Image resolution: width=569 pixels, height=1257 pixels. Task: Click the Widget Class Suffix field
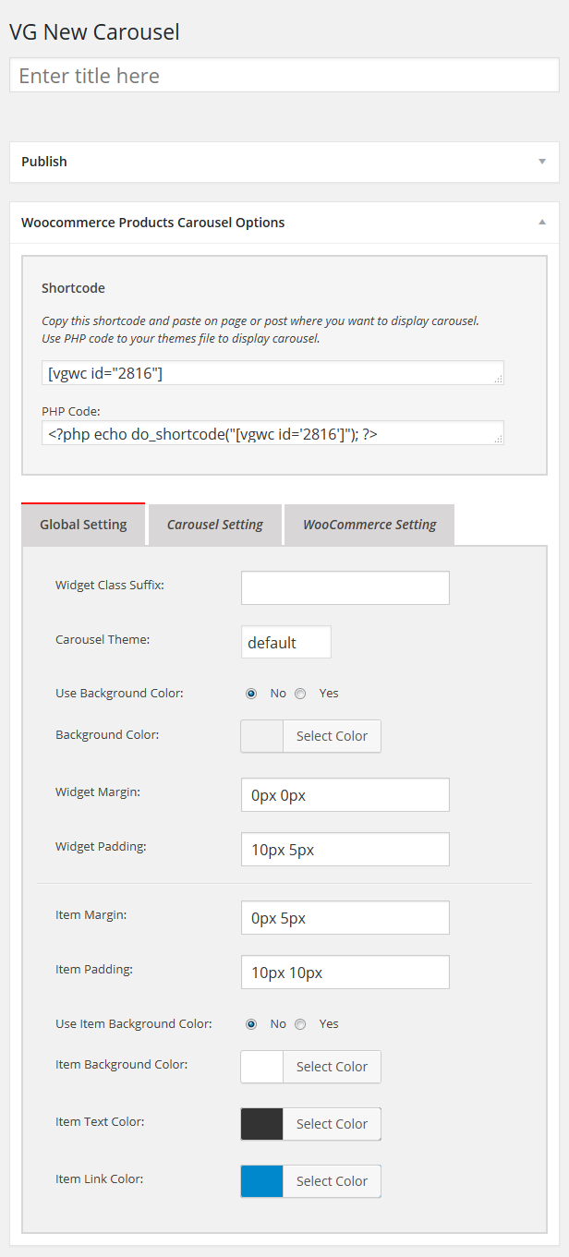[x=345, y=587]
